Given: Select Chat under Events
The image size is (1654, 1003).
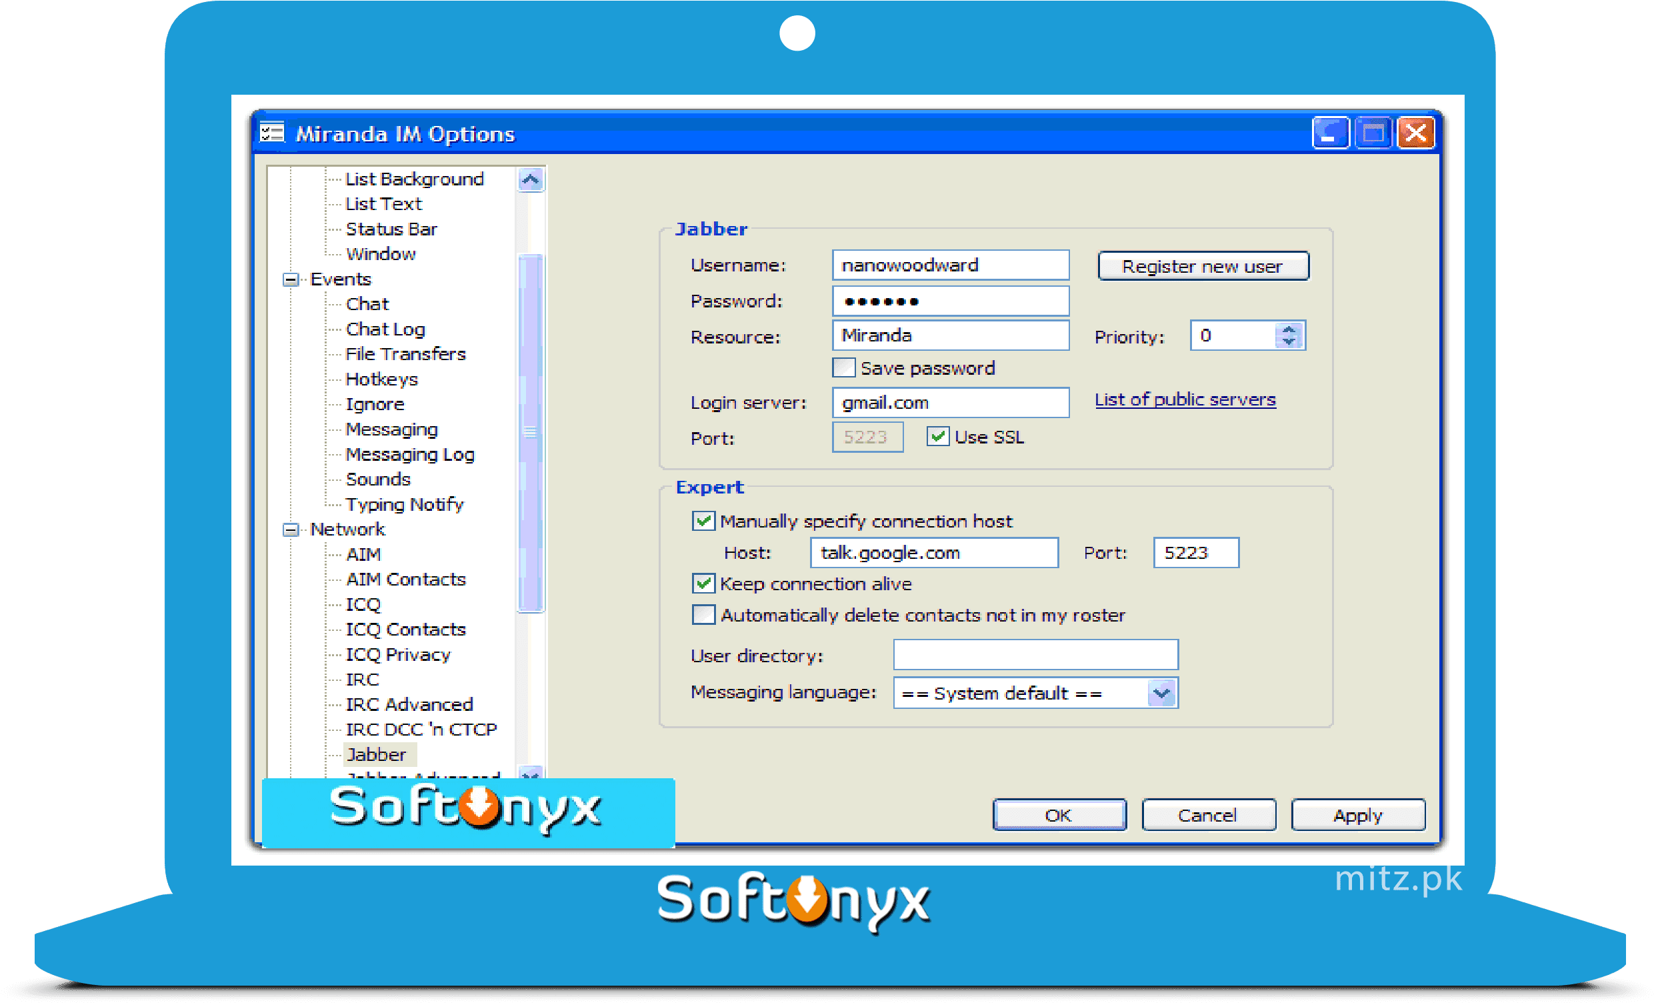Looking at the screenshot, I should (x=367, y=304).
